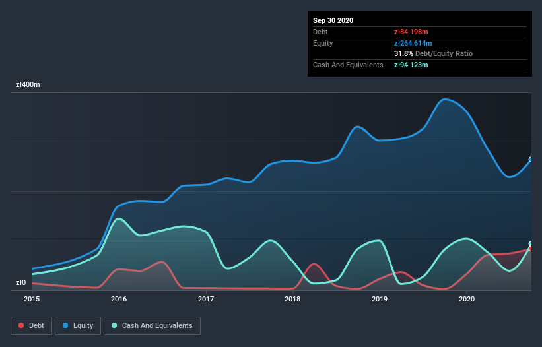Click the Sep 30 2020 tooltip date
This screenshot has height=347, width=542.
coord(333,20)
